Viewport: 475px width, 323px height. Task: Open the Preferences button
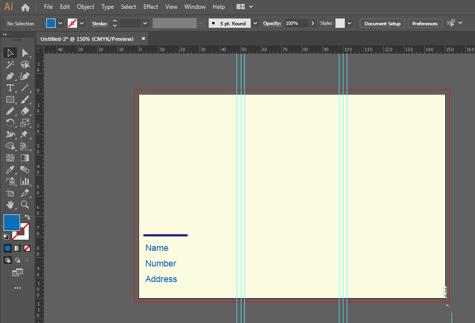point(425,23)
